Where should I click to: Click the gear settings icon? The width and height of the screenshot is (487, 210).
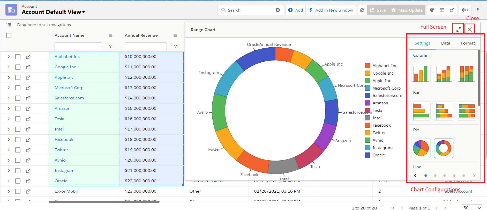(464, 10)
